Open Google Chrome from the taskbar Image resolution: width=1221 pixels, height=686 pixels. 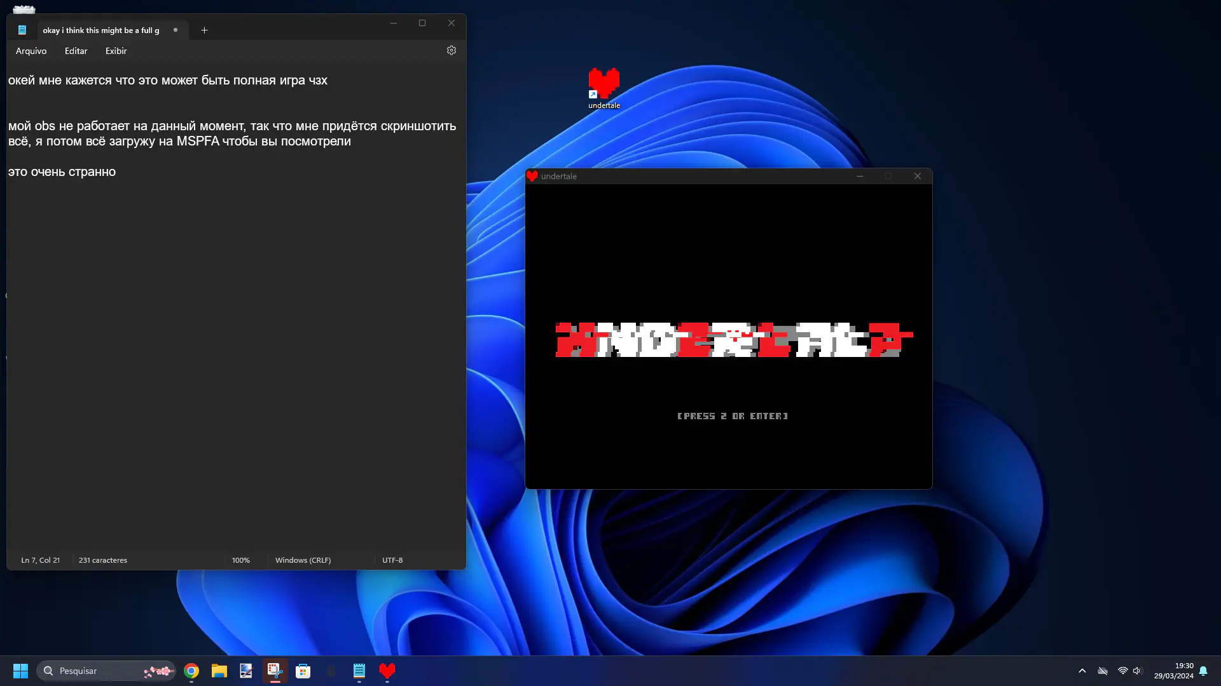191,671
